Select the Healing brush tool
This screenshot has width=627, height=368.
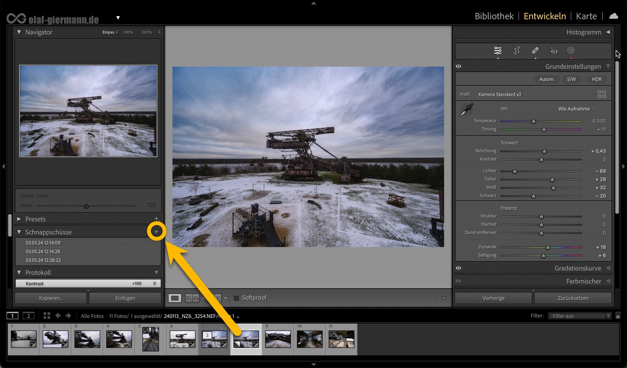[x=535, y=51]
